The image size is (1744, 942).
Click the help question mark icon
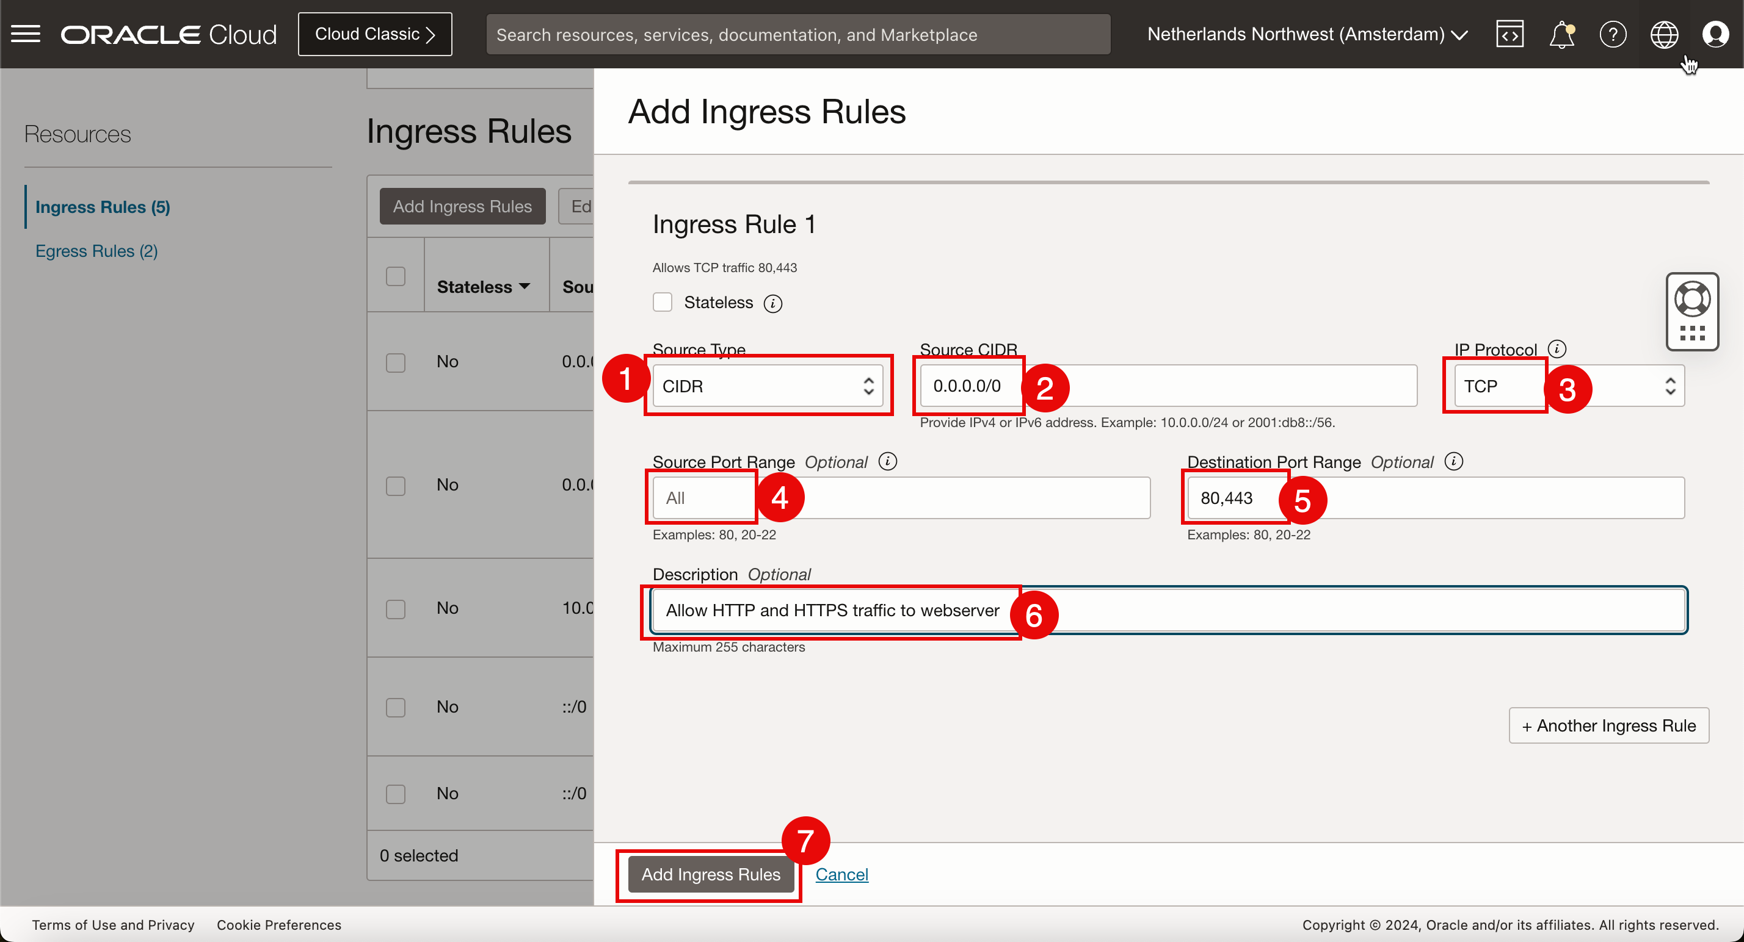(1613, 34)
